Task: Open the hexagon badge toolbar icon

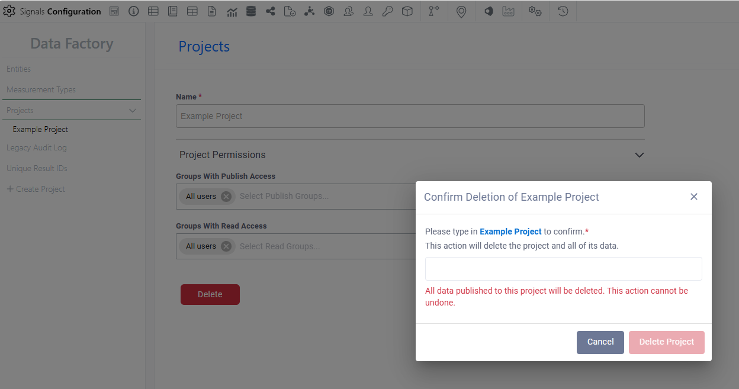Action: coord(329,11)
